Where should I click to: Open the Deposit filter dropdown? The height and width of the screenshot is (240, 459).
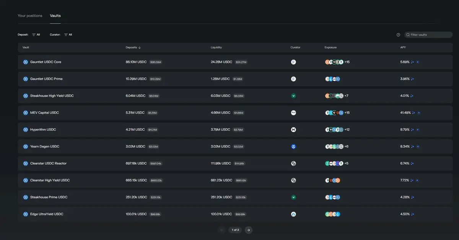36,35
